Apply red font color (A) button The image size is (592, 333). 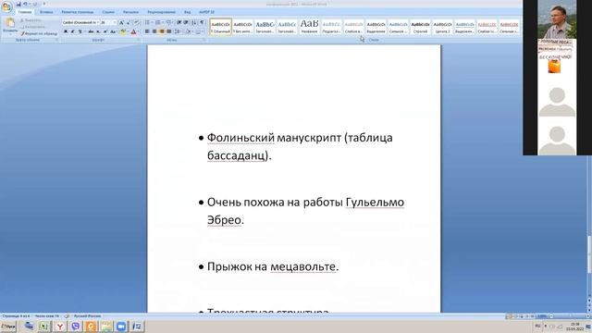coord(133,31)
